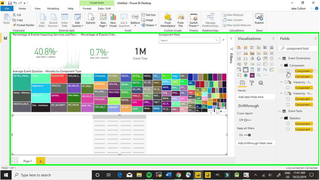Viewport: 320px width, 180px height.
Task: Click the Publish button
Action: pos(259,19)
